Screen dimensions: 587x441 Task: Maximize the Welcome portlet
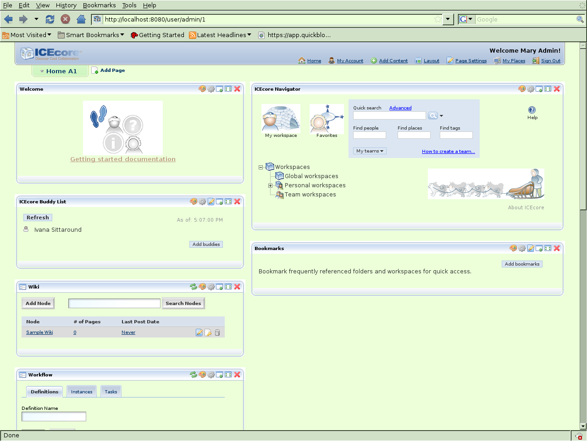click(228, 89)
